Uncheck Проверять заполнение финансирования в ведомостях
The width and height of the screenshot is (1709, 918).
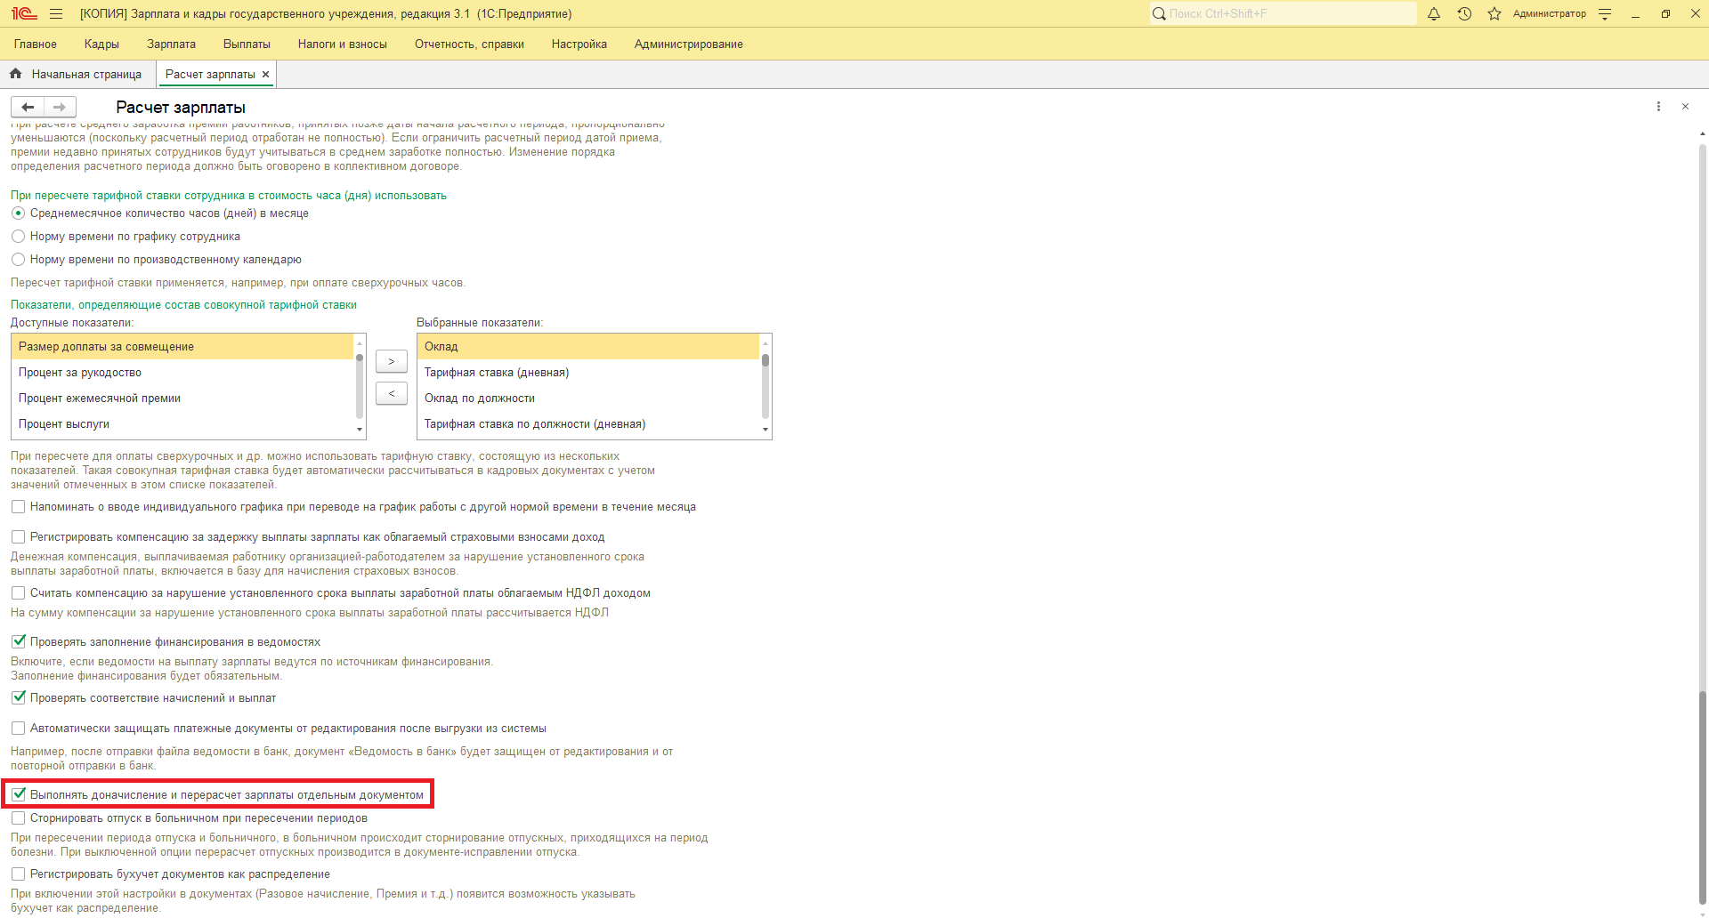18,642
